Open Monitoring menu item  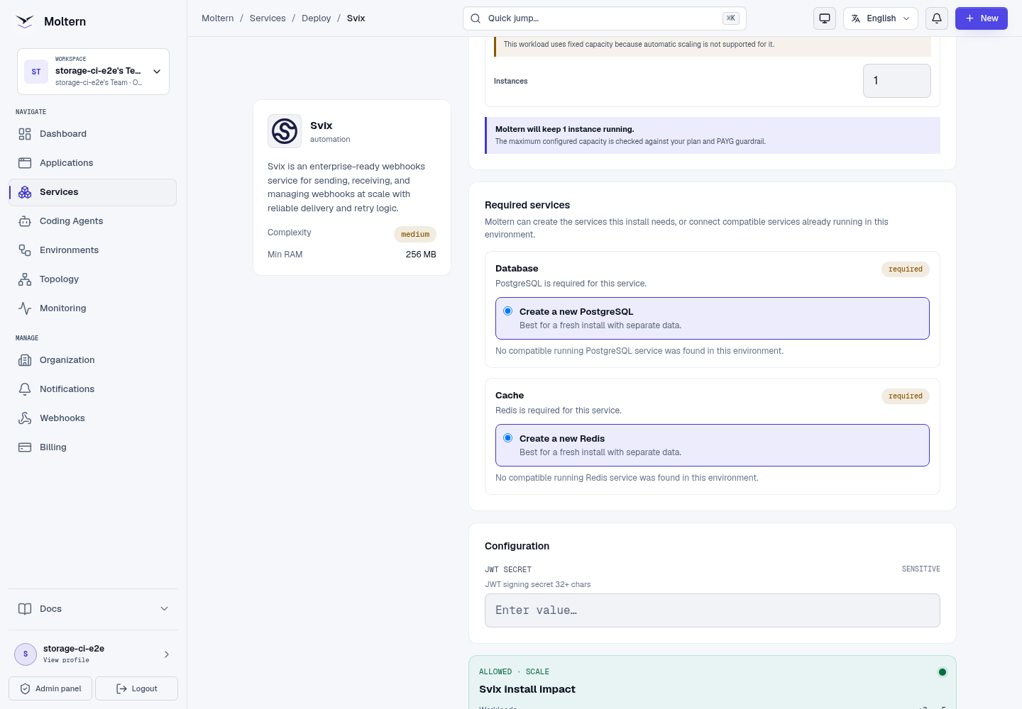click(92, 308)
